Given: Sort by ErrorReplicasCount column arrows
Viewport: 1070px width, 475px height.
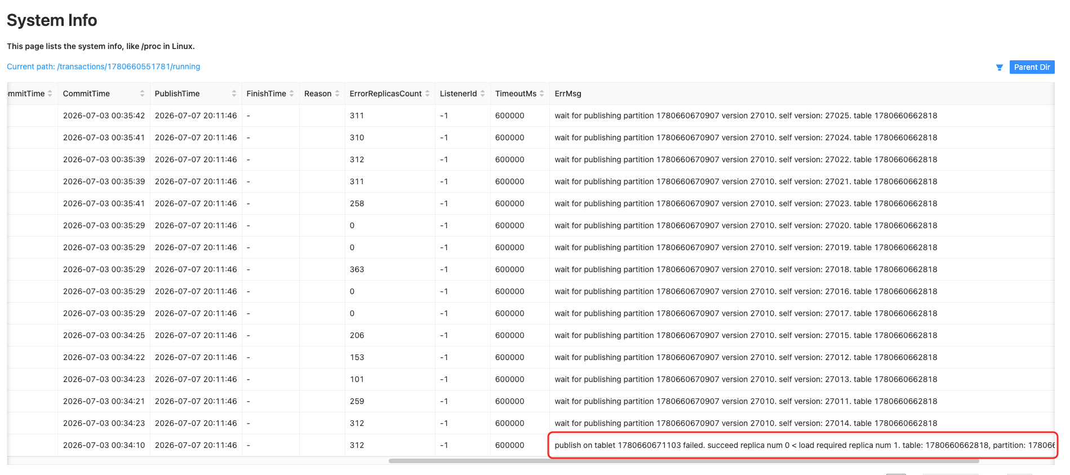Looking at the screenshot, I should click(427, 94).
